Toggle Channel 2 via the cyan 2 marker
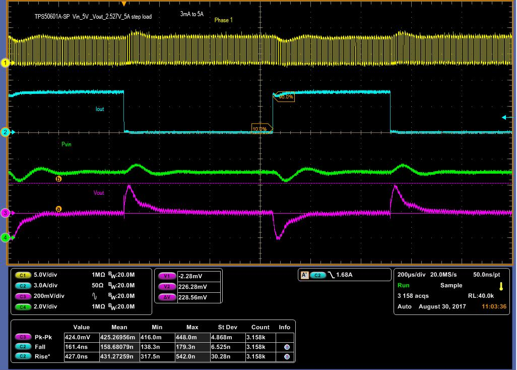 pyautogui.click(x=5, y=132)
